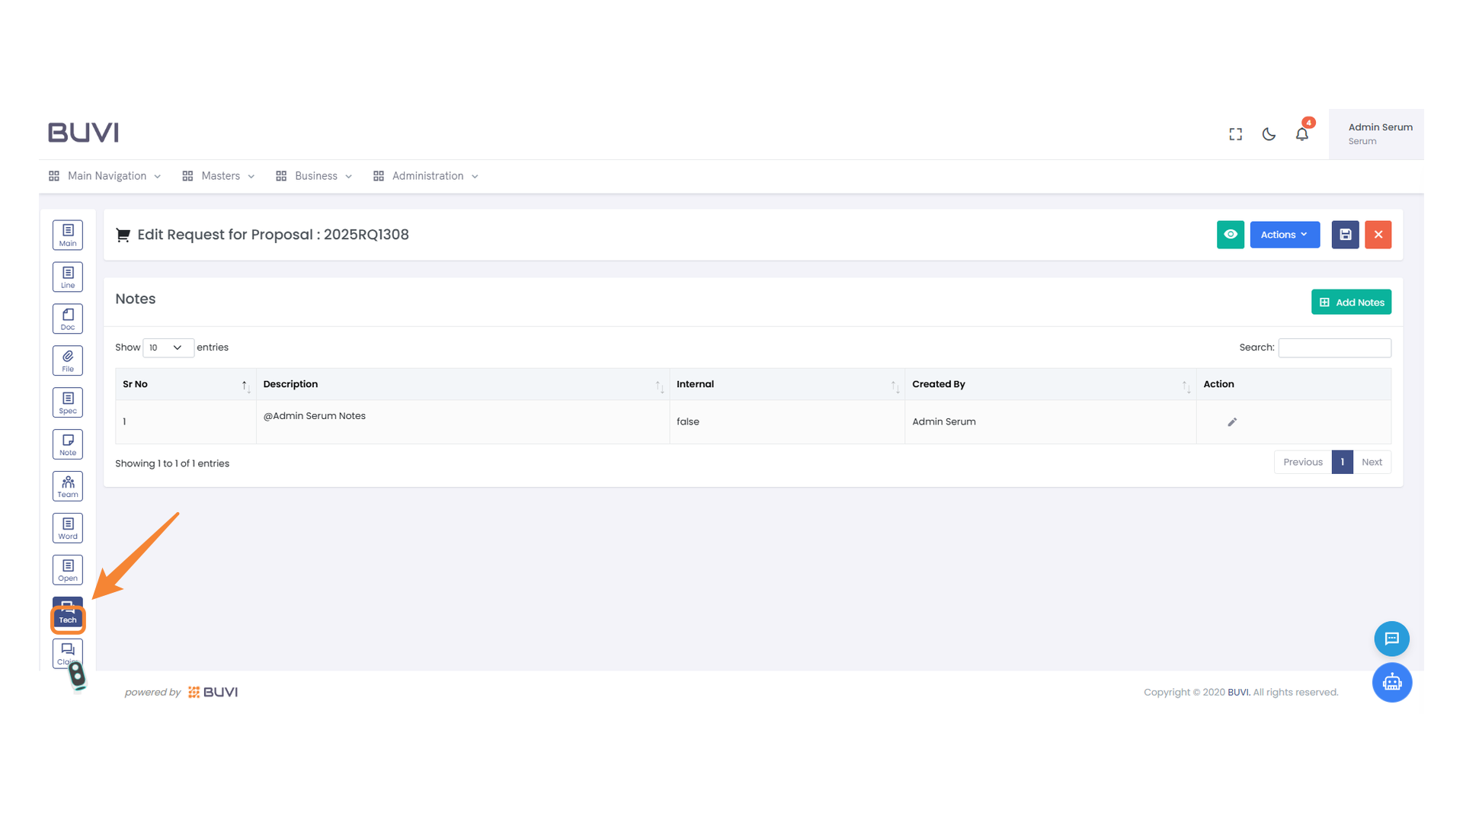Expand the Actions dropdown button

[1284, 235]
